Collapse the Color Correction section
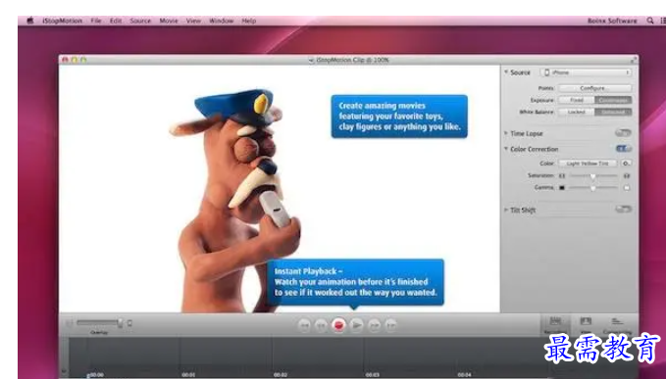The width and height of the screenshot is (666, 379). click(x=506, y=149)
